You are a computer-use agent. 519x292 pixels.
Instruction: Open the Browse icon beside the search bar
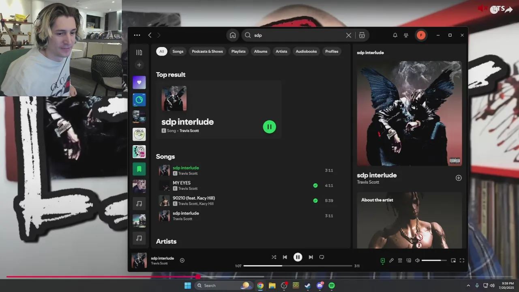[362, 35]
